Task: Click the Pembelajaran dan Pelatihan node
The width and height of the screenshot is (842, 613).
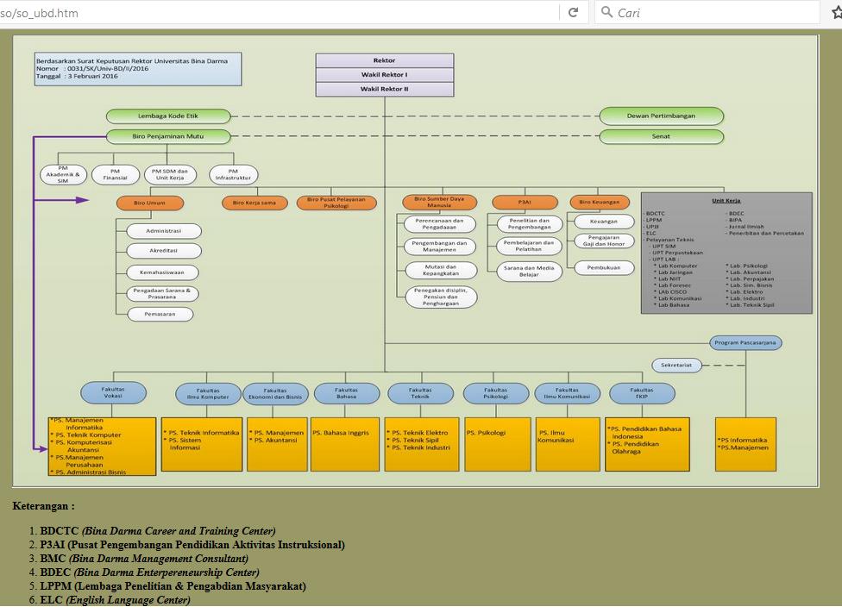Action: click(529, 246)
